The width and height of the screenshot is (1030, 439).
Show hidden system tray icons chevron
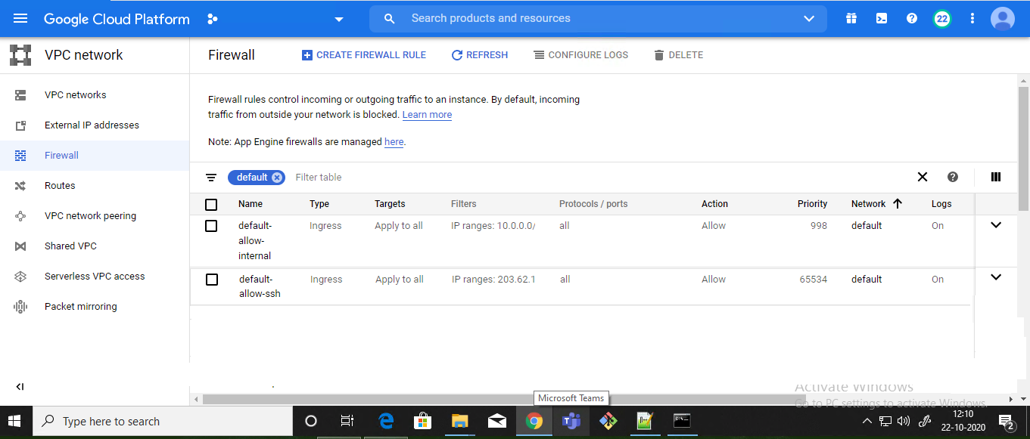[867, 421]
